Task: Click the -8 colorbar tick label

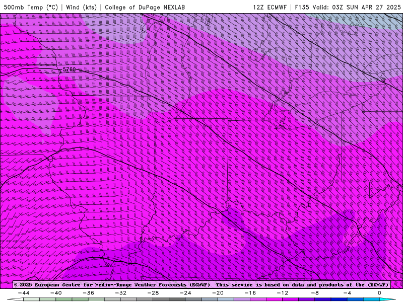Action: click(x=315, y=293)
